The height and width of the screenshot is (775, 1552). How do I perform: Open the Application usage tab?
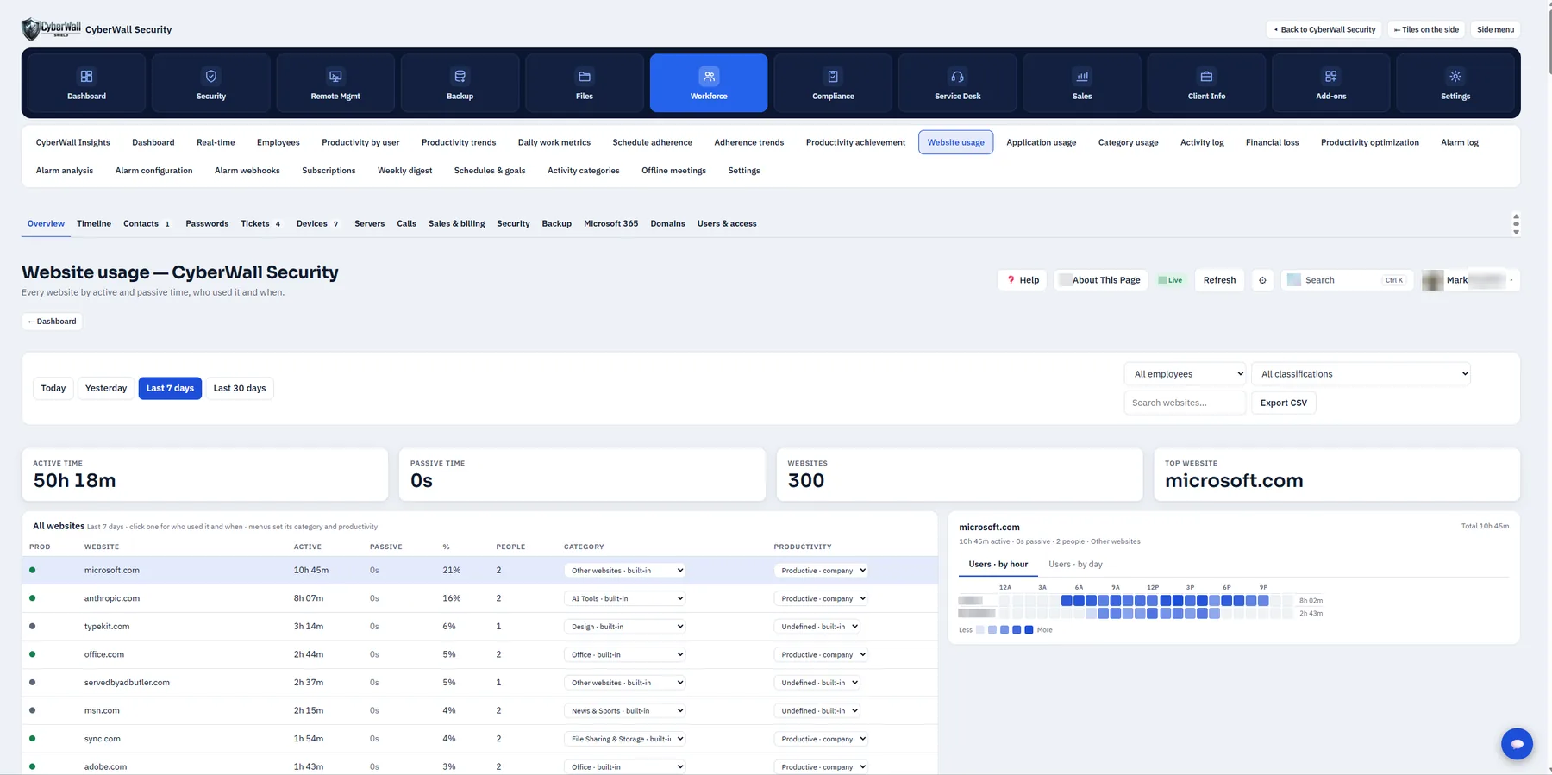pos(1041,142)
